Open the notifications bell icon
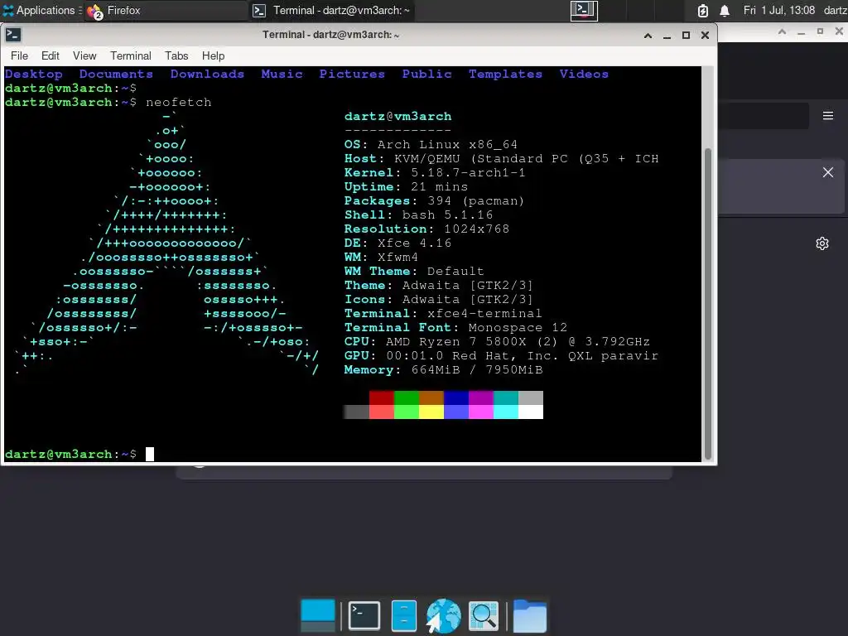848x636 pixels. click(x=725, y=10)
